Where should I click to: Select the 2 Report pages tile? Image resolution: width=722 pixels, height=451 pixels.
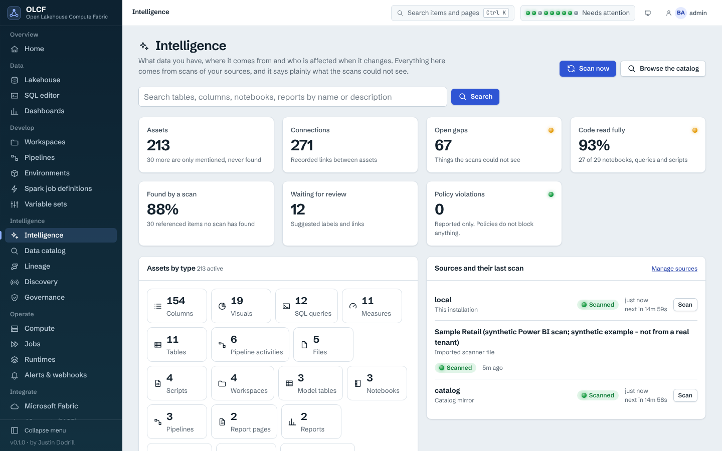[244, 421]
